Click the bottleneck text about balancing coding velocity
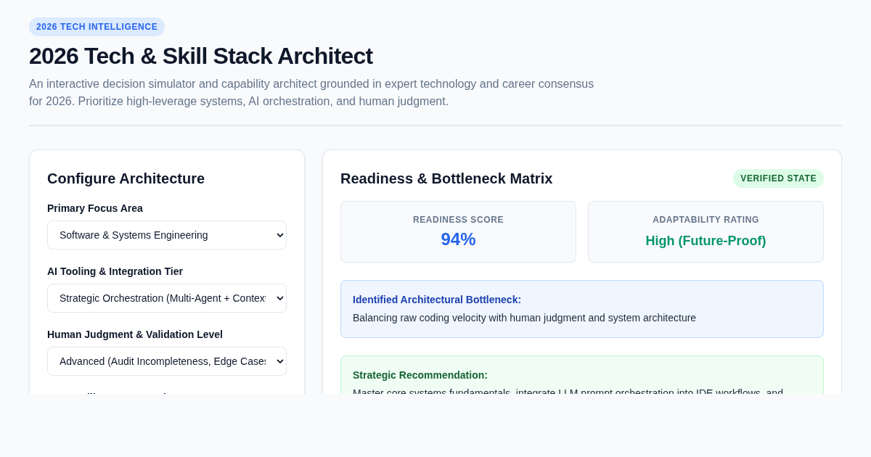Image resolution: width=871 pixels, height=457 pixels. click(x=524, y=318)
